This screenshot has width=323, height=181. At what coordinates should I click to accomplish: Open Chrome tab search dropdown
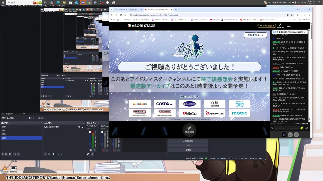pyautogui.click(x=112, y=10)
